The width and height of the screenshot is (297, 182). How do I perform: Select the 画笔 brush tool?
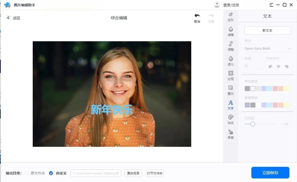231,134
